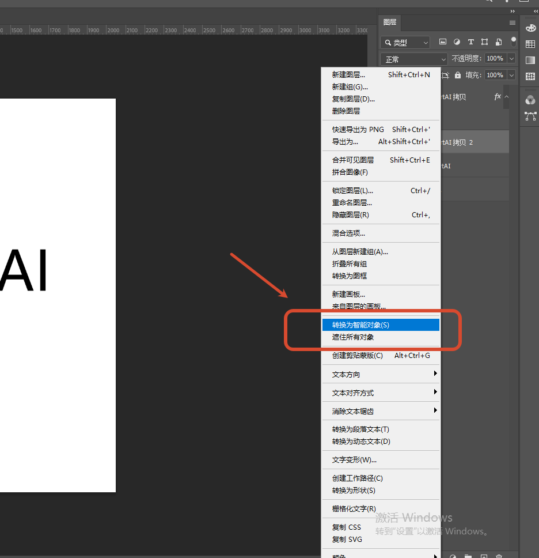Click the AI text on canvas

[24, 270]
